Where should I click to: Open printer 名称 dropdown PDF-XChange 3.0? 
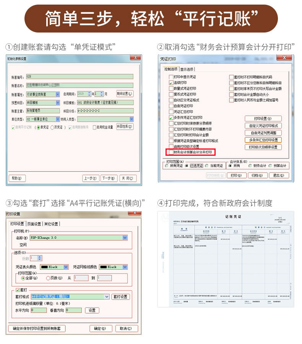click(125, 238)
